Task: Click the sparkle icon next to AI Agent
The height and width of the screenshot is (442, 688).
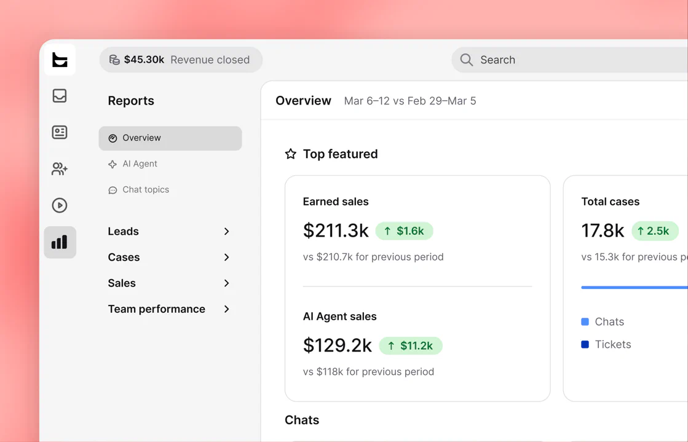Action: [113, 164]
